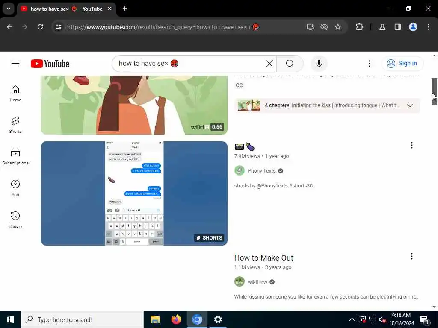Open the Windows Start menu
This screenshot has height=328, width=438.
[10, 319]
